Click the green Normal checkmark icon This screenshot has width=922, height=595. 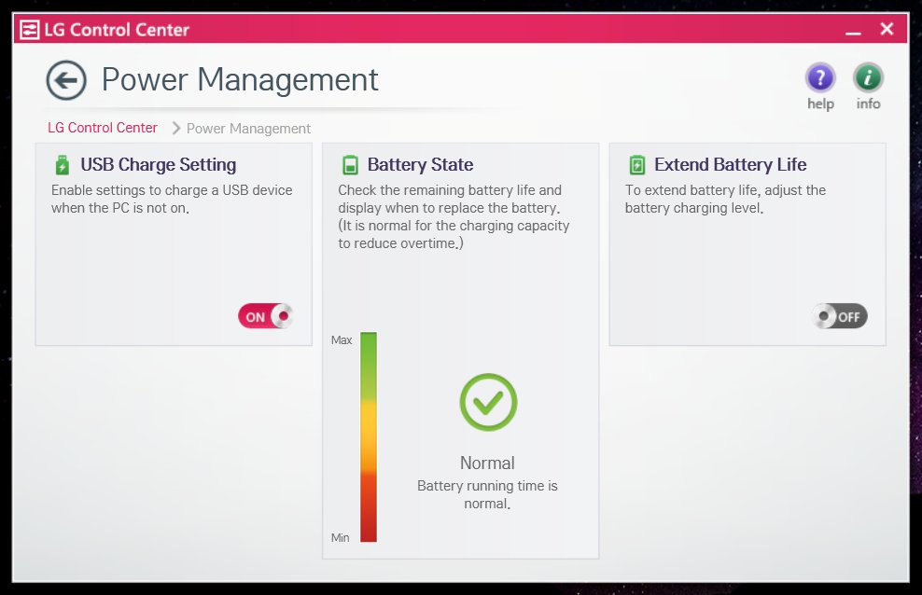click(x=488, y=402)
